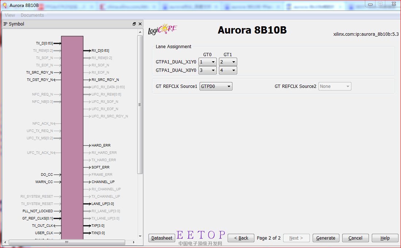The image size is (401, 248).
Task: Click the RX_SRC_RDY_N port label
Action: pyautogui.click(x=105, y=80)
